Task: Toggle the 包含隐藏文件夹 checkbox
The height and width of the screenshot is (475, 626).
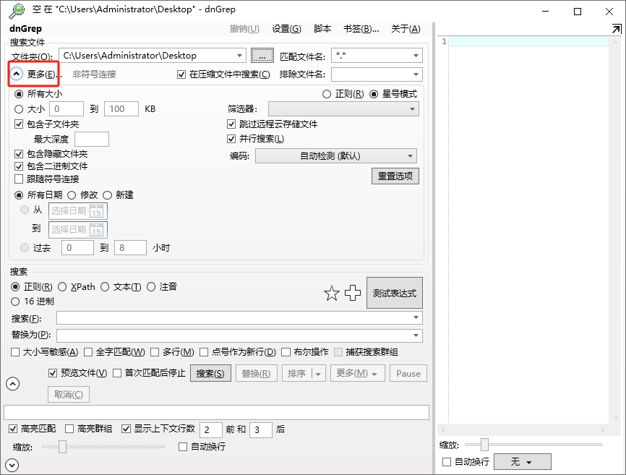Action: [x=17, y=153]
